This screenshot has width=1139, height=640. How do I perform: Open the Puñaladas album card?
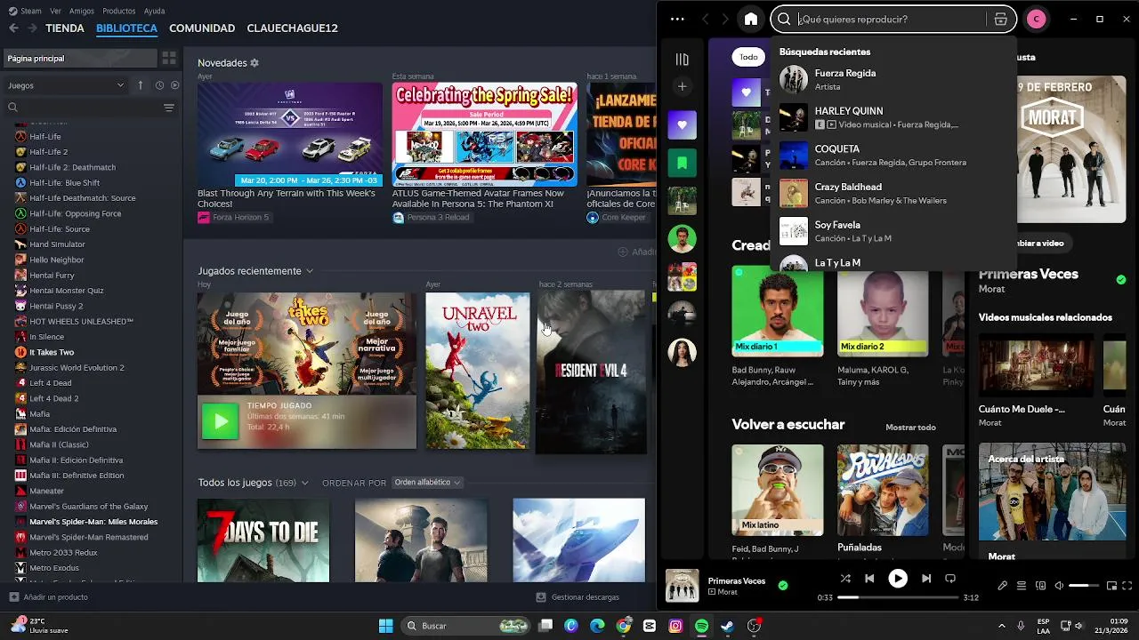pyautogui.click(x=883, y=500)
